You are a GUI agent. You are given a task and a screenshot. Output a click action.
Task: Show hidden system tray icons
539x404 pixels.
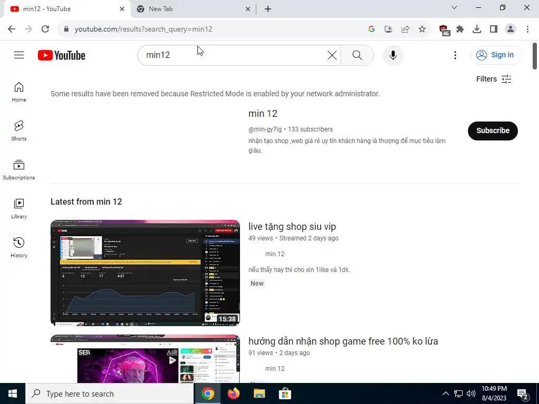(445, 393)
